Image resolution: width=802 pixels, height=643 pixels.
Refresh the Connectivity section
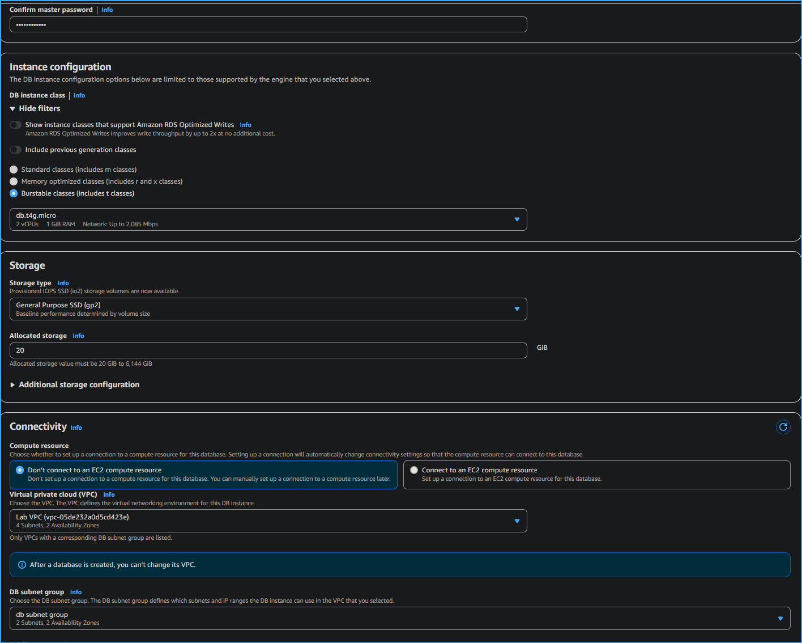tap(783, 427)
